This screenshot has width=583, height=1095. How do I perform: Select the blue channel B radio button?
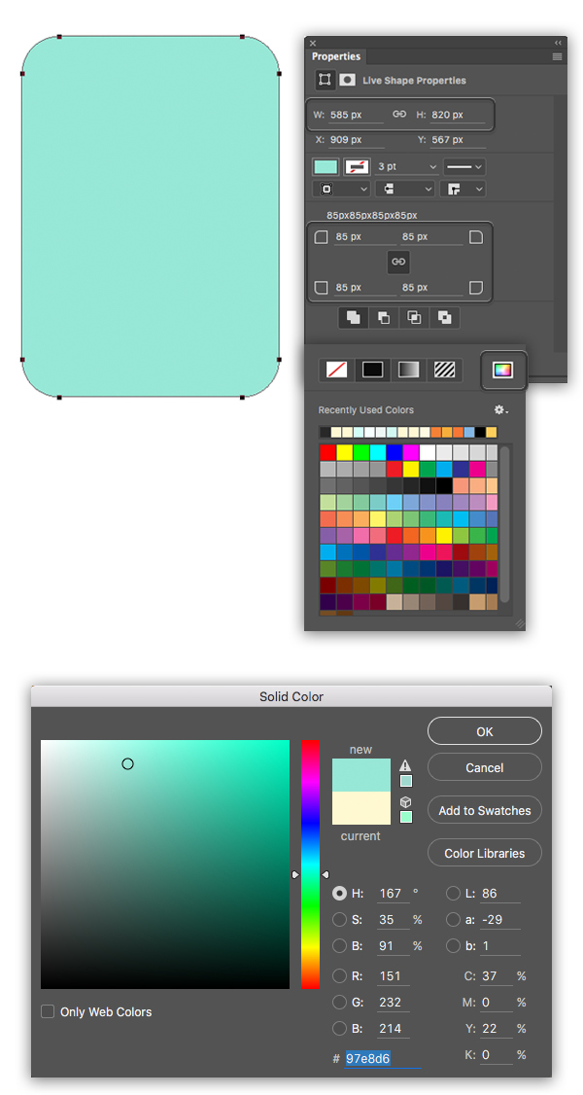coord(340,1028)
